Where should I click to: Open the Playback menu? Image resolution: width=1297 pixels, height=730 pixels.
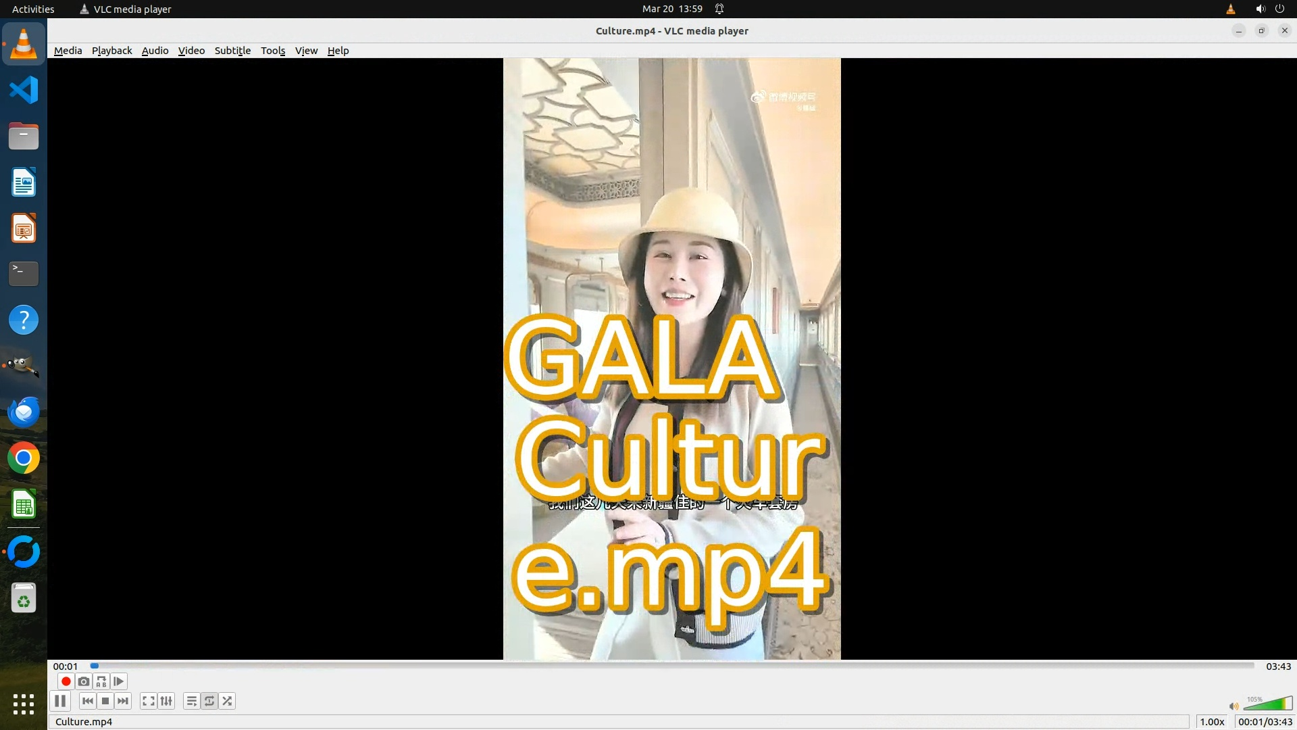pyautogui.click(x=111, y=51)
